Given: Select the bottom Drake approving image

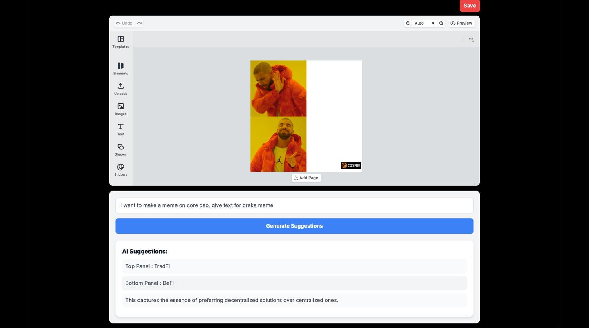Looking at the screenshot, I should click(x=279, y=144).
